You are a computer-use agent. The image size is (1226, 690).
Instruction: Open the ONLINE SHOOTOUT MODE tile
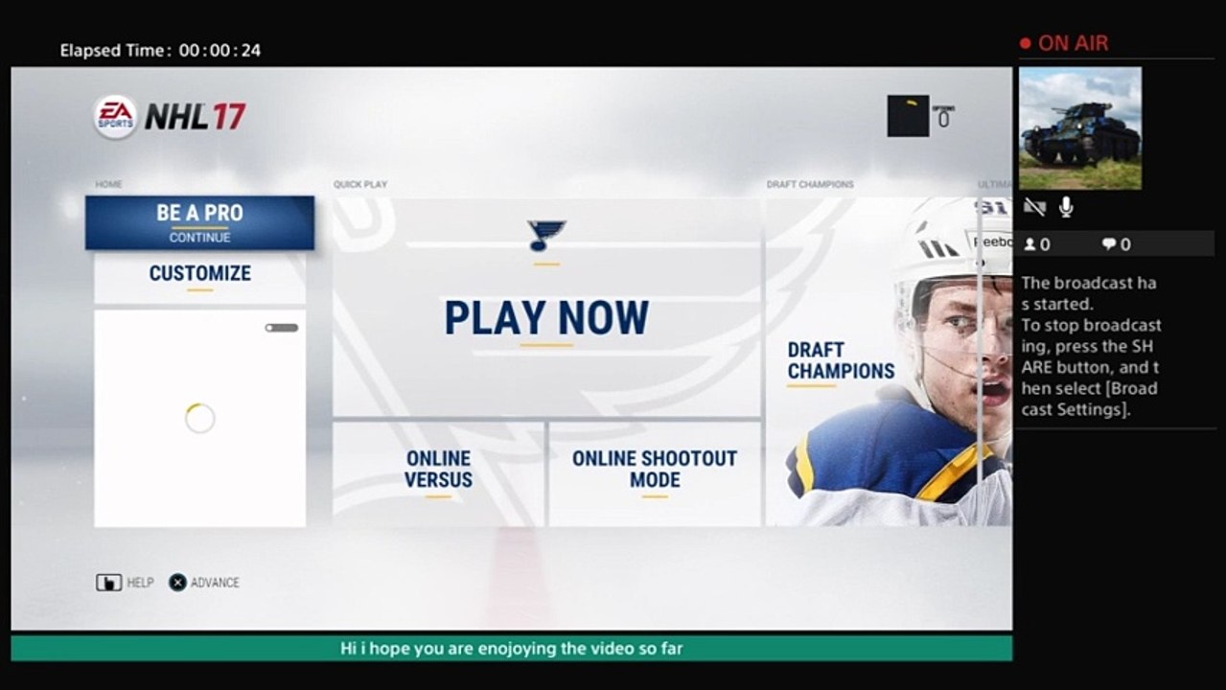[655, 474]
